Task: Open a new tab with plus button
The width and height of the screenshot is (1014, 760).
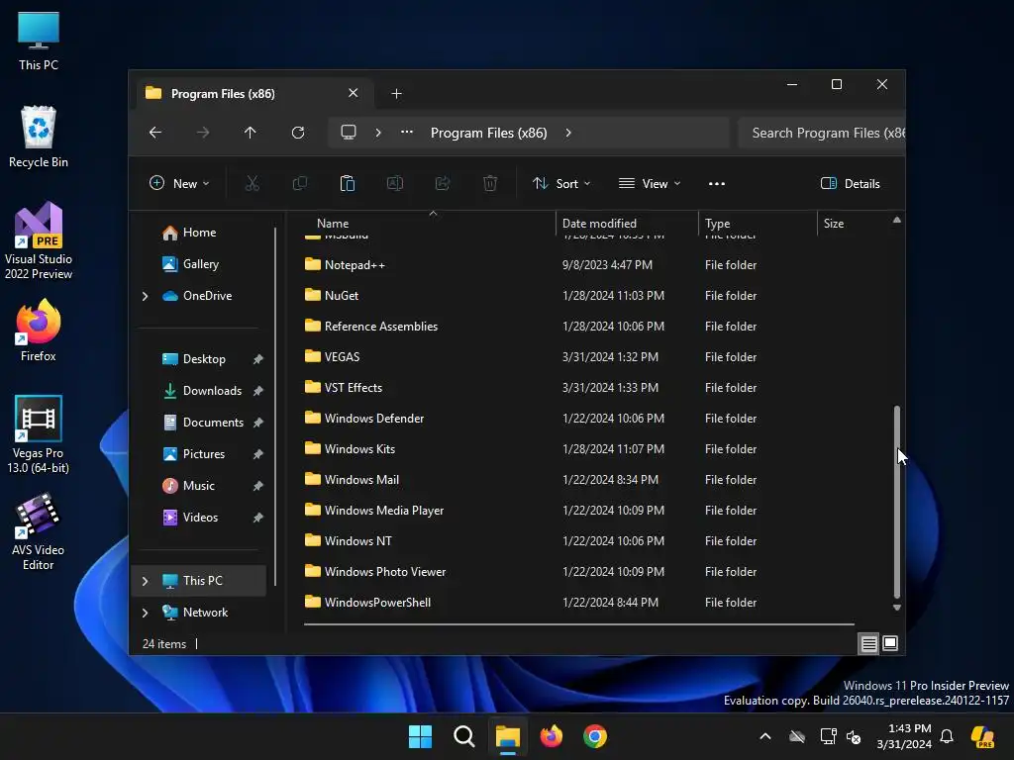Action: (396, 94)
